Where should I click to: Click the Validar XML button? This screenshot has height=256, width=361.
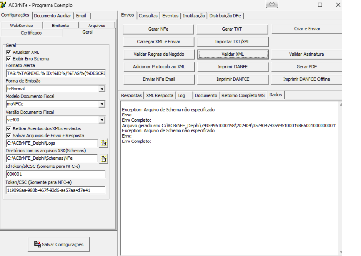(x=233, y=54)
